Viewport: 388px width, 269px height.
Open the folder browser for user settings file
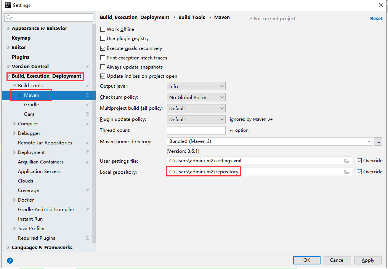pyautogui.click(x=347, y=161)
